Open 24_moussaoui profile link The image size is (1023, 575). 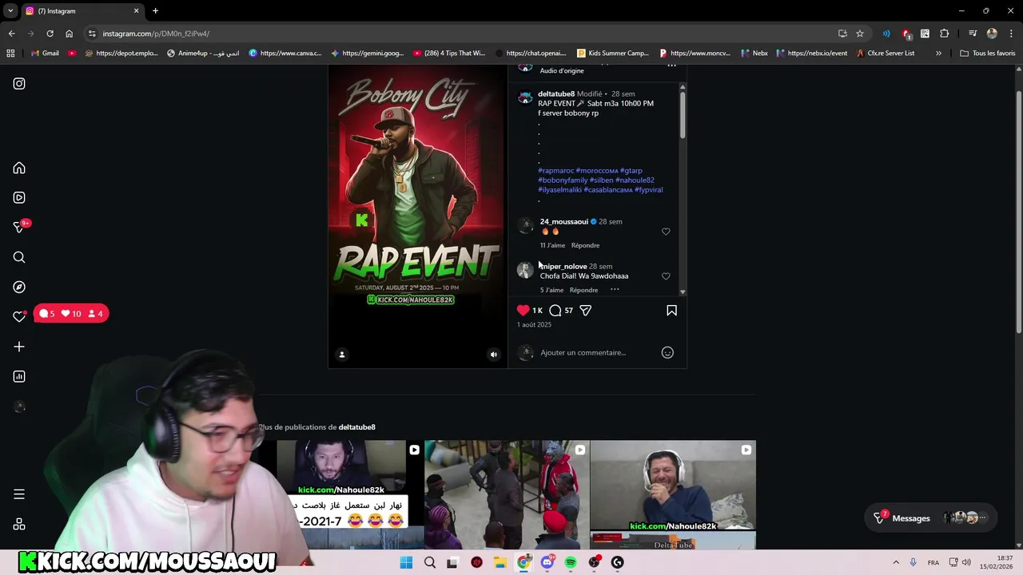(x=563, y=221)
